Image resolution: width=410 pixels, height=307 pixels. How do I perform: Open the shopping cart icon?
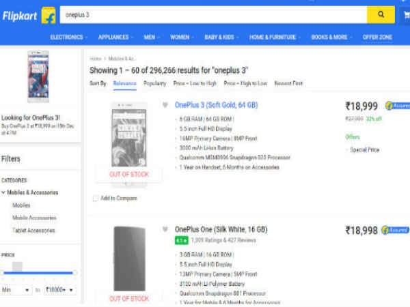pos(406,14)
